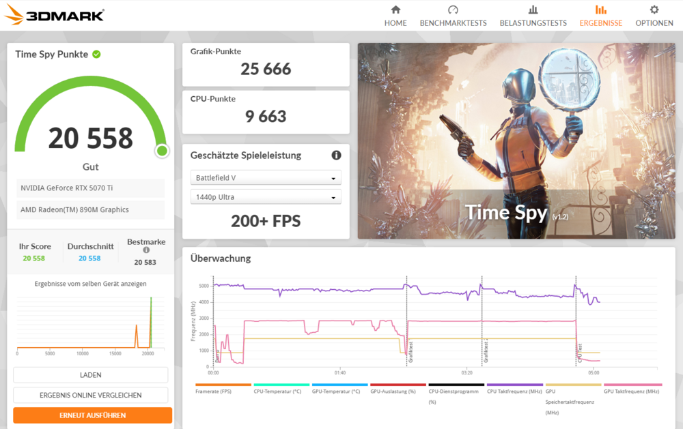The image size is (683, 429).
Task: Click the 3DMark logo
Action: tap(55, 14)
